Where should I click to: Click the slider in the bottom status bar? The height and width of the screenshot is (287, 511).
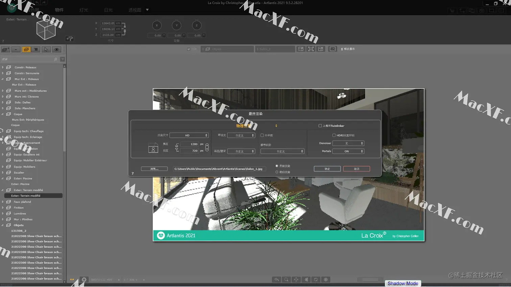point(370,280)
